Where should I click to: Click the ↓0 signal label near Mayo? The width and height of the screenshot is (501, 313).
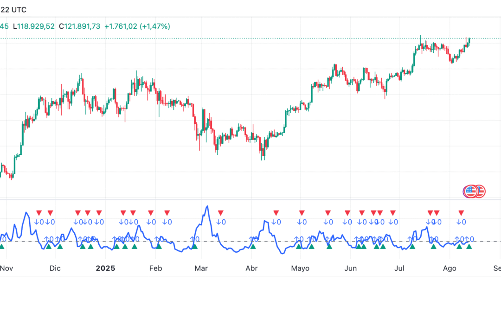pyautogui.click(x=302, y=221)
